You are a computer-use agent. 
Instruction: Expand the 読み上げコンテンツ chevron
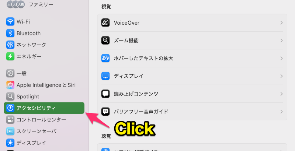[281, 94]
